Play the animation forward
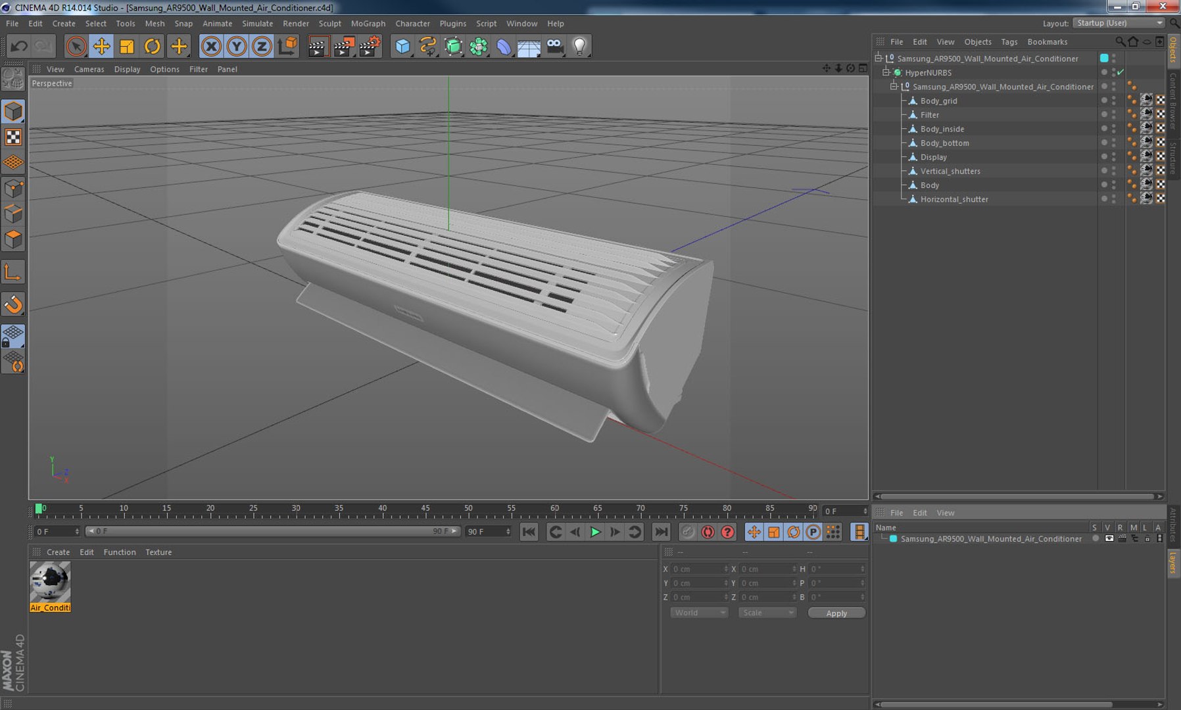 point(595,532)
